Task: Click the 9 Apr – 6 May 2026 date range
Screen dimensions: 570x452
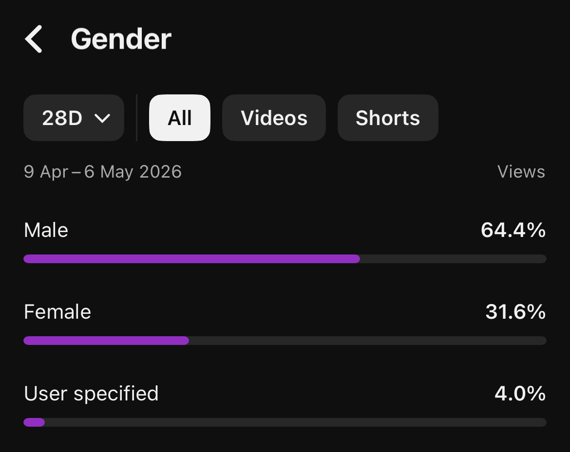Action: 102,172
